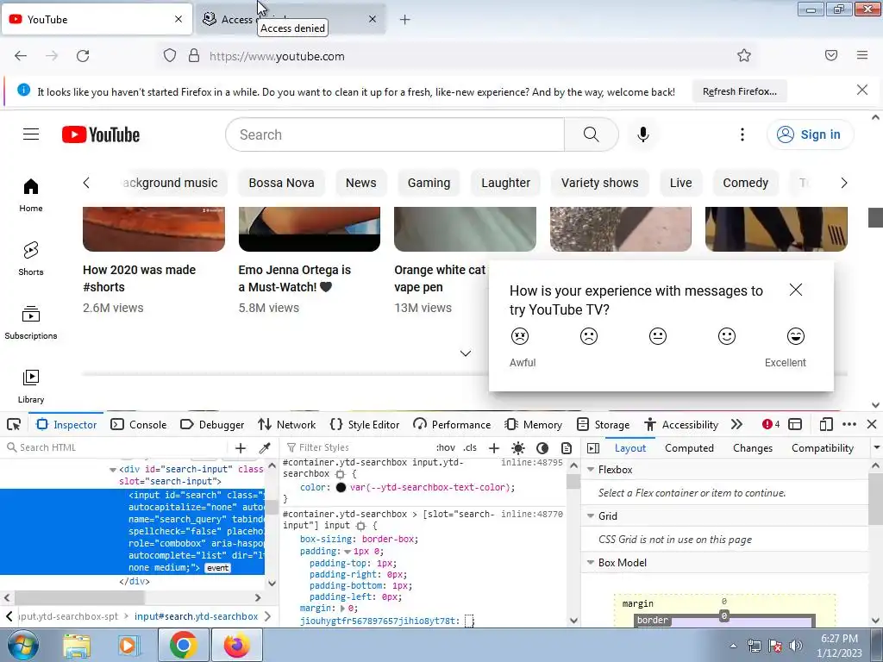
Task: Click the site security padlock icon
Action: coord(194,56)
